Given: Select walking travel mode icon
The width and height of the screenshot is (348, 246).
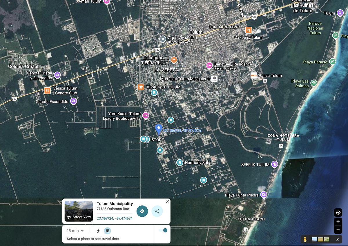Looking at the screenshot, I should click(98, 231).
